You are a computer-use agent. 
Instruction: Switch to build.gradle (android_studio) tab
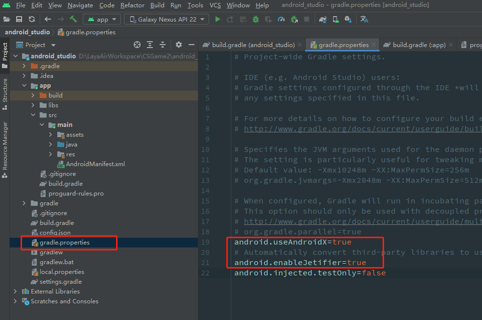tap(252, 45)
